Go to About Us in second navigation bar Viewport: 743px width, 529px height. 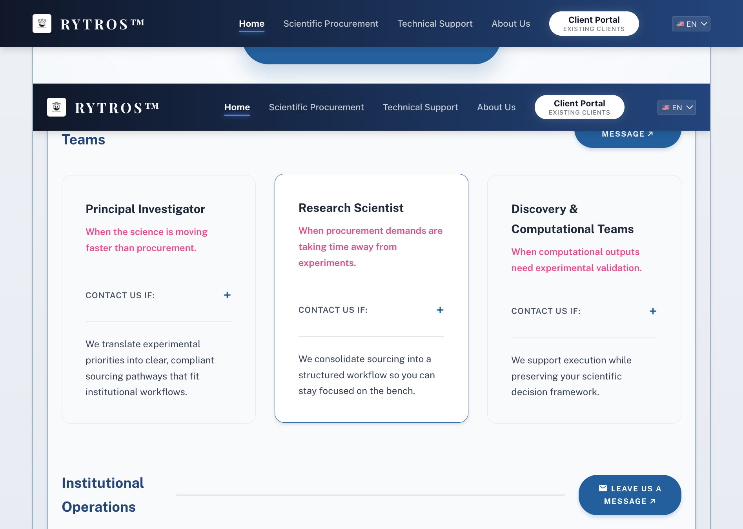(x=496, y=107)
